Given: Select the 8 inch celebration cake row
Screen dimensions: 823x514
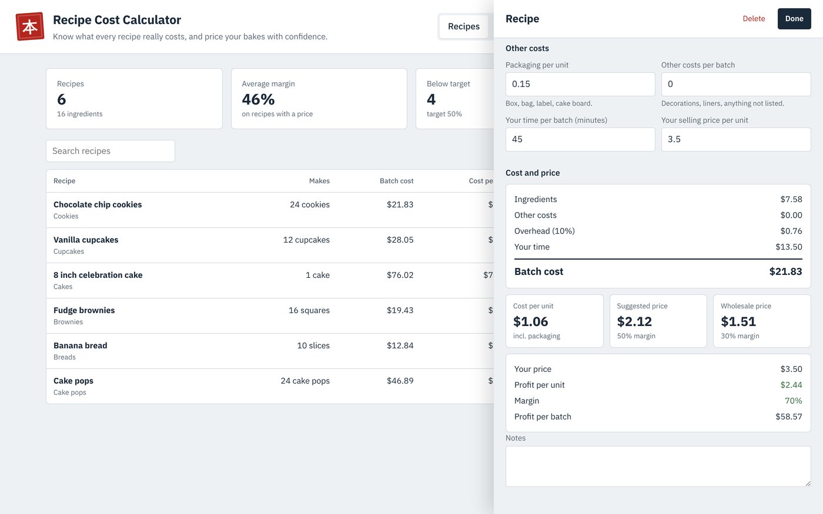Looking at the screenshot, I should tap(270, 281).
